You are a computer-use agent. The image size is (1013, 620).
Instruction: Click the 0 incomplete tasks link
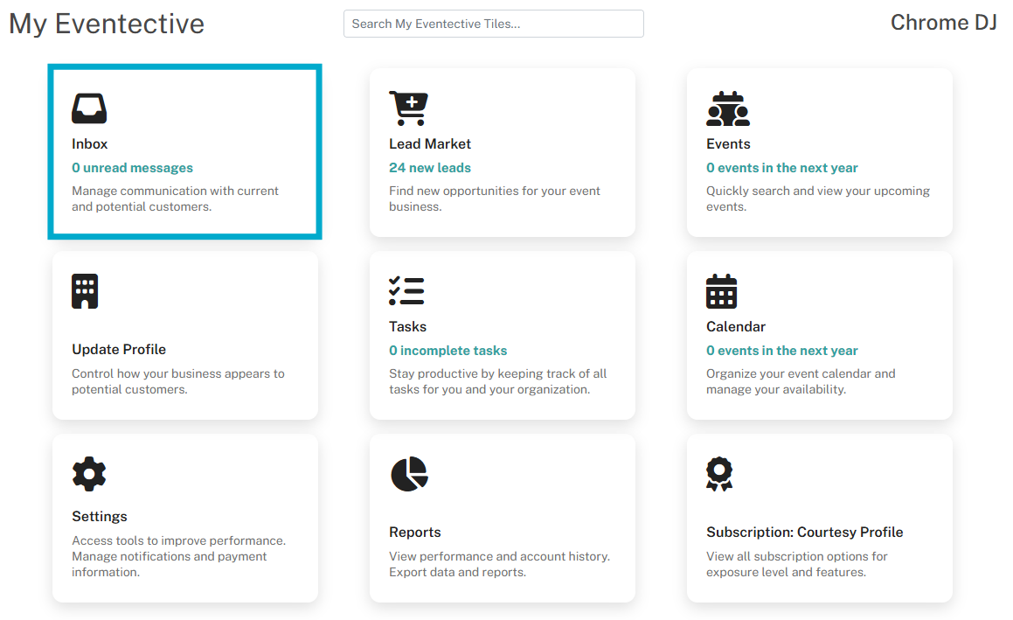pyautogui.click(x=448, y=351)
